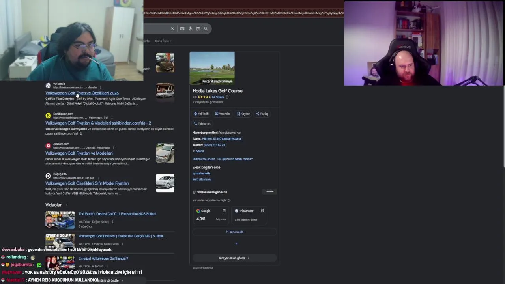Click the red Arabam.com favicon
The image size is (505, 284).
click(48, 146)
